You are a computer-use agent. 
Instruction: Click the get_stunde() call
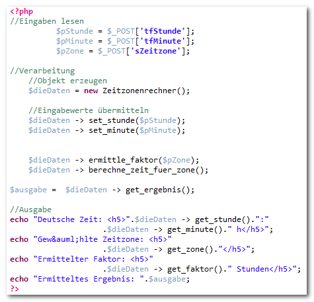pos(223,219)
